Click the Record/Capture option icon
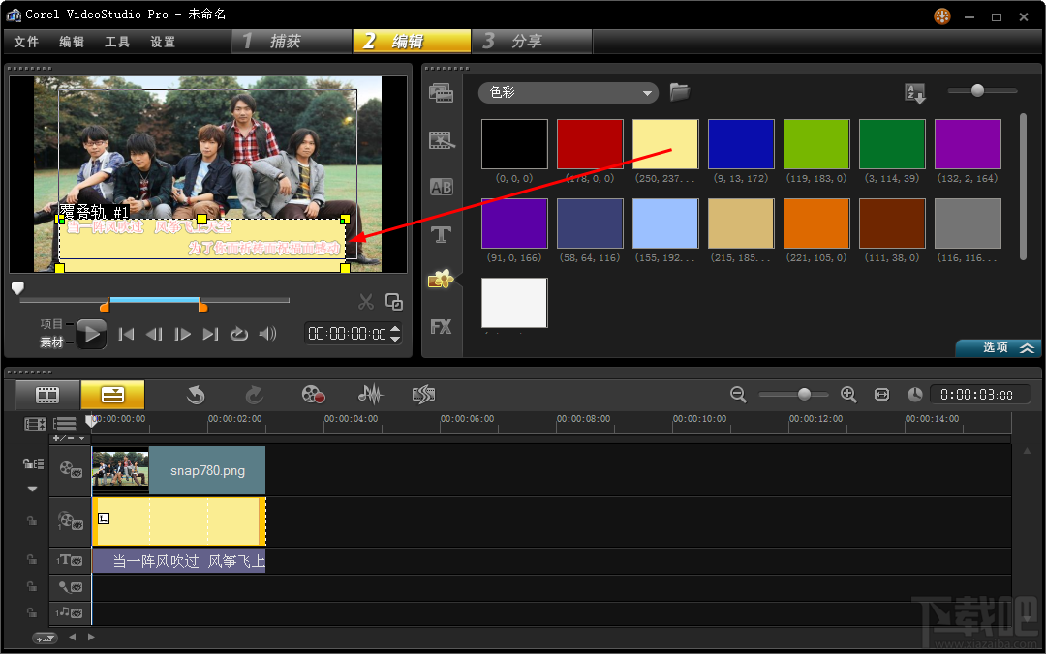Image resolution: width=1046 pixels, height=654 pixels. [x=313, y=395]
